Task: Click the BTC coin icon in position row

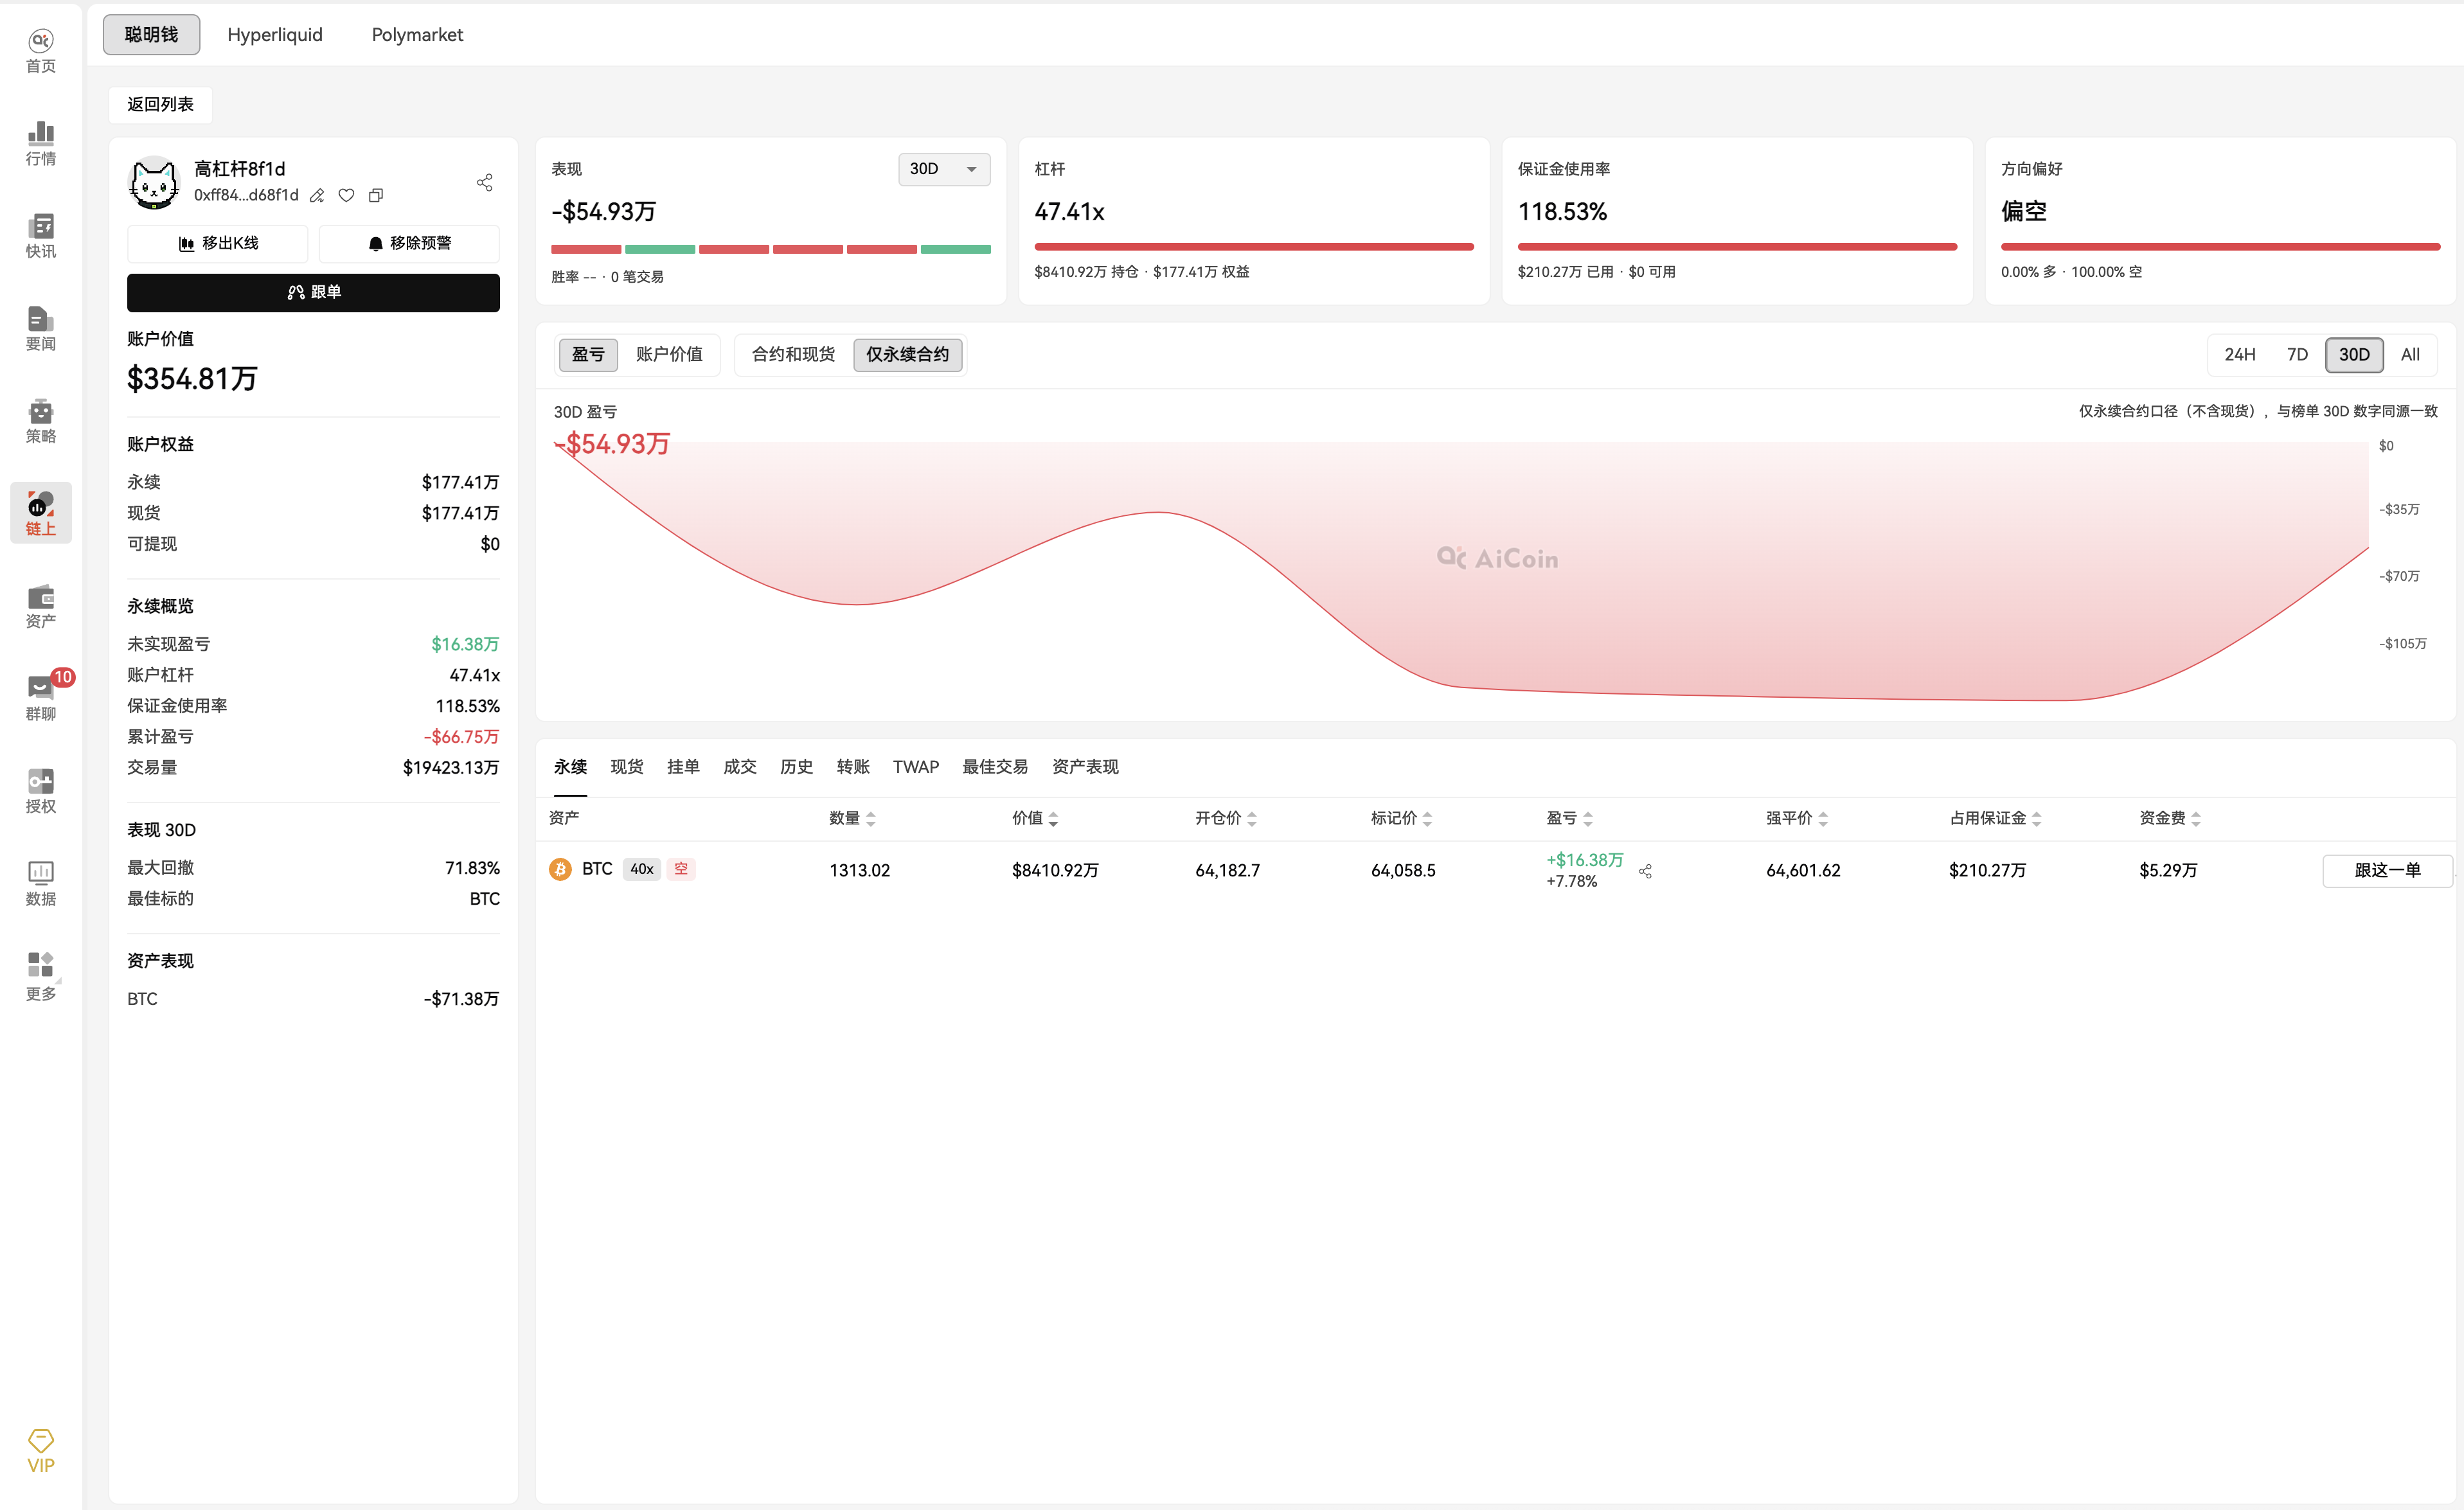Action: (x=560, y=869)
